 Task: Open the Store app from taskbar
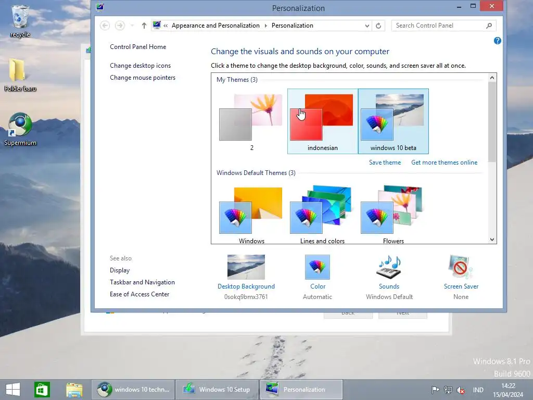42,390
